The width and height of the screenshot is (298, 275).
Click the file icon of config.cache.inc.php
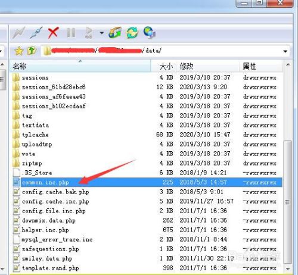click(17, 201)
